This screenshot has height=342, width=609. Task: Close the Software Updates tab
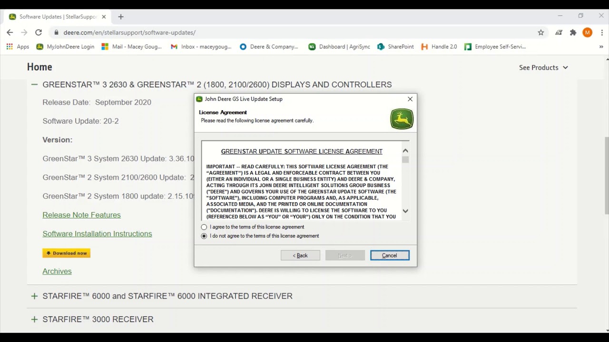(x=104, y=17)
